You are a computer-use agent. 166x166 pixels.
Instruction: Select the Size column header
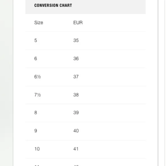click(39, 23)
